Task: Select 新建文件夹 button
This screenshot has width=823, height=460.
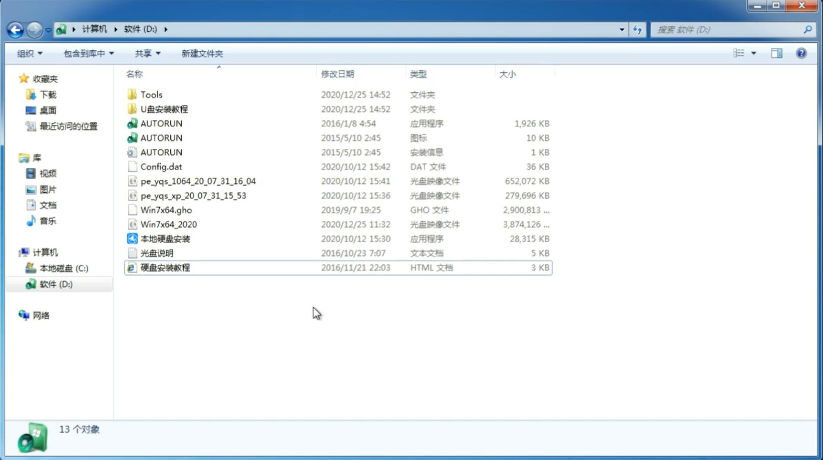Action: coord(202,53)
